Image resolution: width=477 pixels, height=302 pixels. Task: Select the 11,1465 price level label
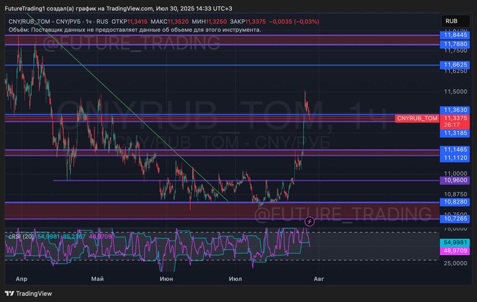coord(454,149)
